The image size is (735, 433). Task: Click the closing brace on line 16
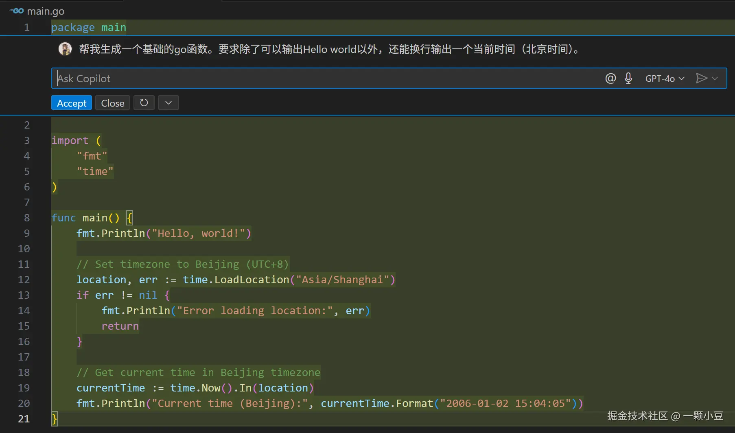[80, 341]
